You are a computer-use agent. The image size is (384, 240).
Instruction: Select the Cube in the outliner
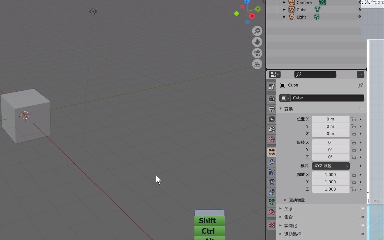[302, 9]
